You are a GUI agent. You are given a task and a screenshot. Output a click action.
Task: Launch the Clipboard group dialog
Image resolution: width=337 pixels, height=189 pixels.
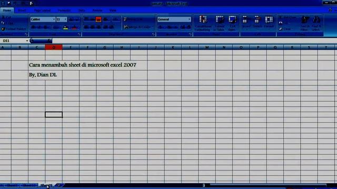tap(26, 34)
